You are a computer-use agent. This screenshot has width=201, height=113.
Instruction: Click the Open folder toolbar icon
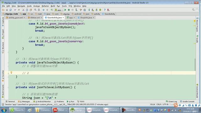pyautogui.click(x=3, y=10)
